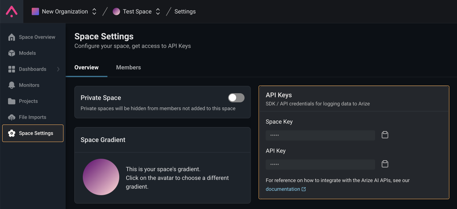The width and height of the screenshot is (457, 209).
Task: Open Space Overview home icon
Action: point(12,37)
